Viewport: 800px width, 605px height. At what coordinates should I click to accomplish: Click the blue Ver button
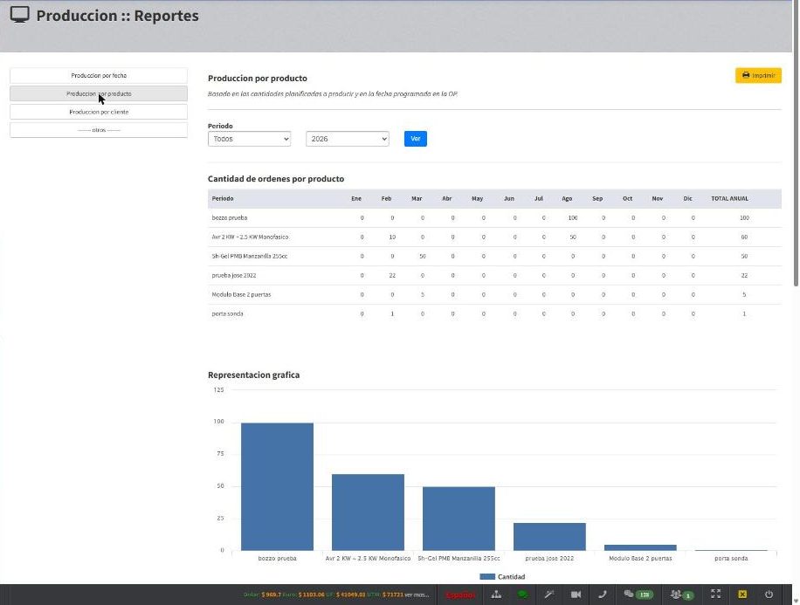click(416, 139)
